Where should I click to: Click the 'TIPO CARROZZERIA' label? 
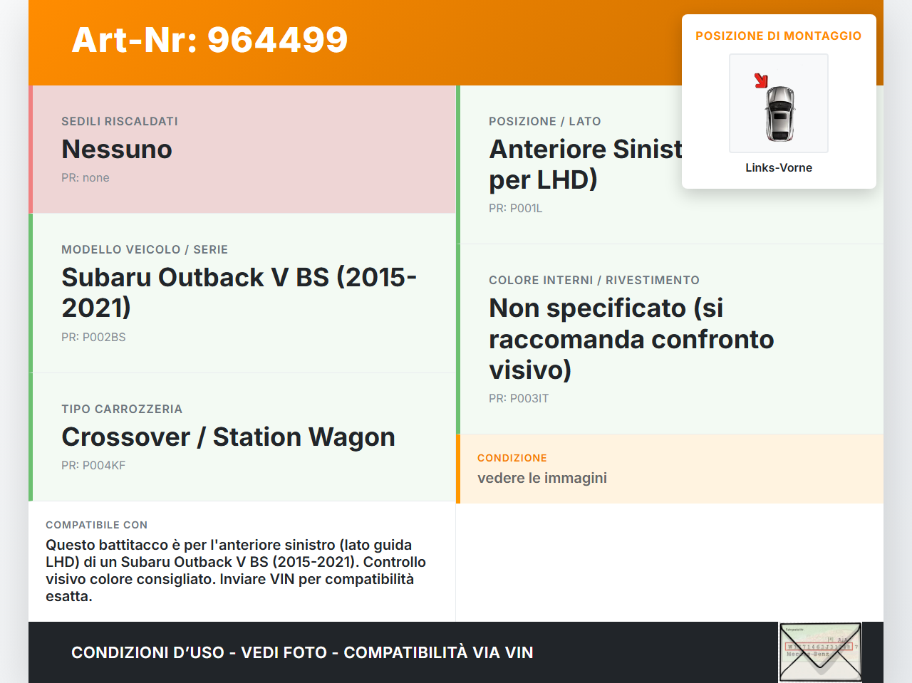pos(122,409)
